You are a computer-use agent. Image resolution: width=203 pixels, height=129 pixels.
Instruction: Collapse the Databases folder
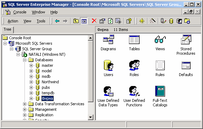click(24, 60)
